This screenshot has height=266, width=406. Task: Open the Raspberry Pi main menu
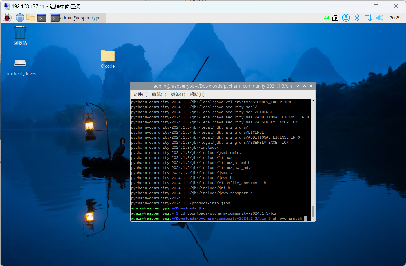7,18
